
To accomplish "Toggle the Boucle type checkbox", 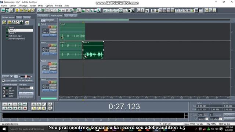I will click(4, 91).
